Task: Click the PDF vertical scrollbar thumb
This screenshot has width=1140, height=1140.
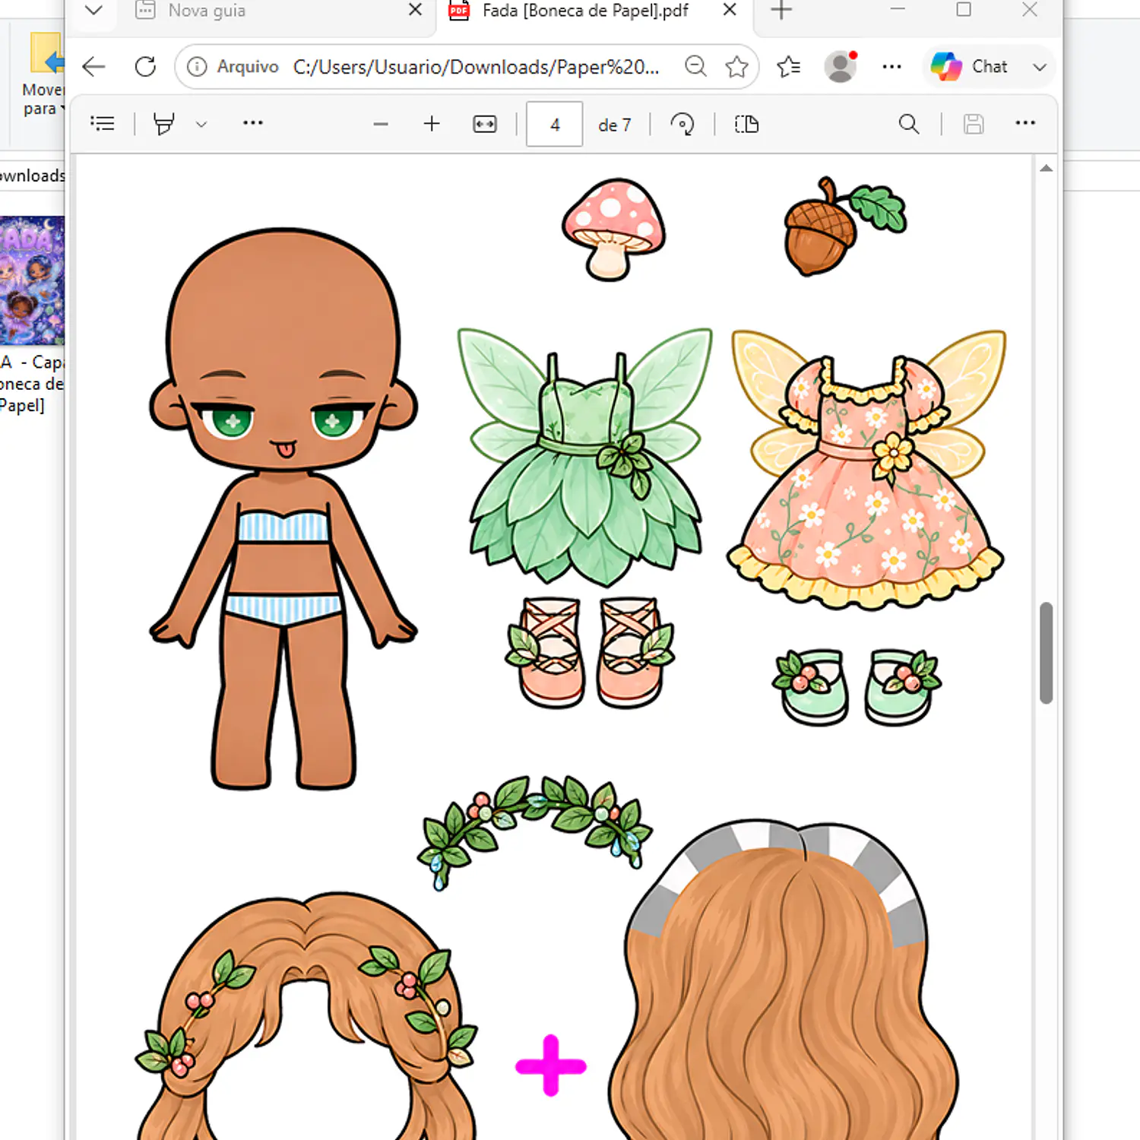Action: (x=1046, y=653)
